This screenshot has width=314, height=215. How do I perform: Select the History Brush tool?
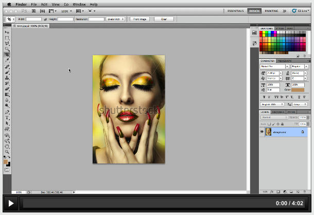7,83
